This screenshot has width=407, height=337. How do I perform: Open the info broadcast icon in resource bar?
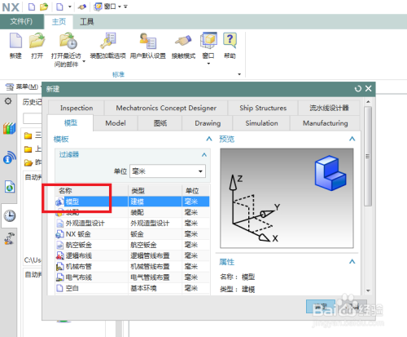10,157
